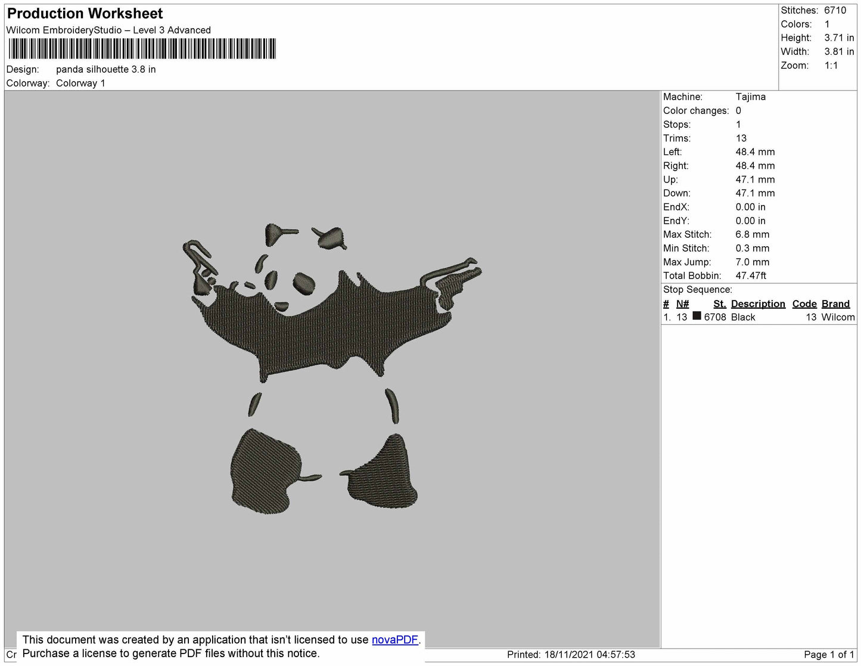The height and width of the screenshot is (666, 861).
Task: Select the Down label
Action: click(x=677, y=193)
